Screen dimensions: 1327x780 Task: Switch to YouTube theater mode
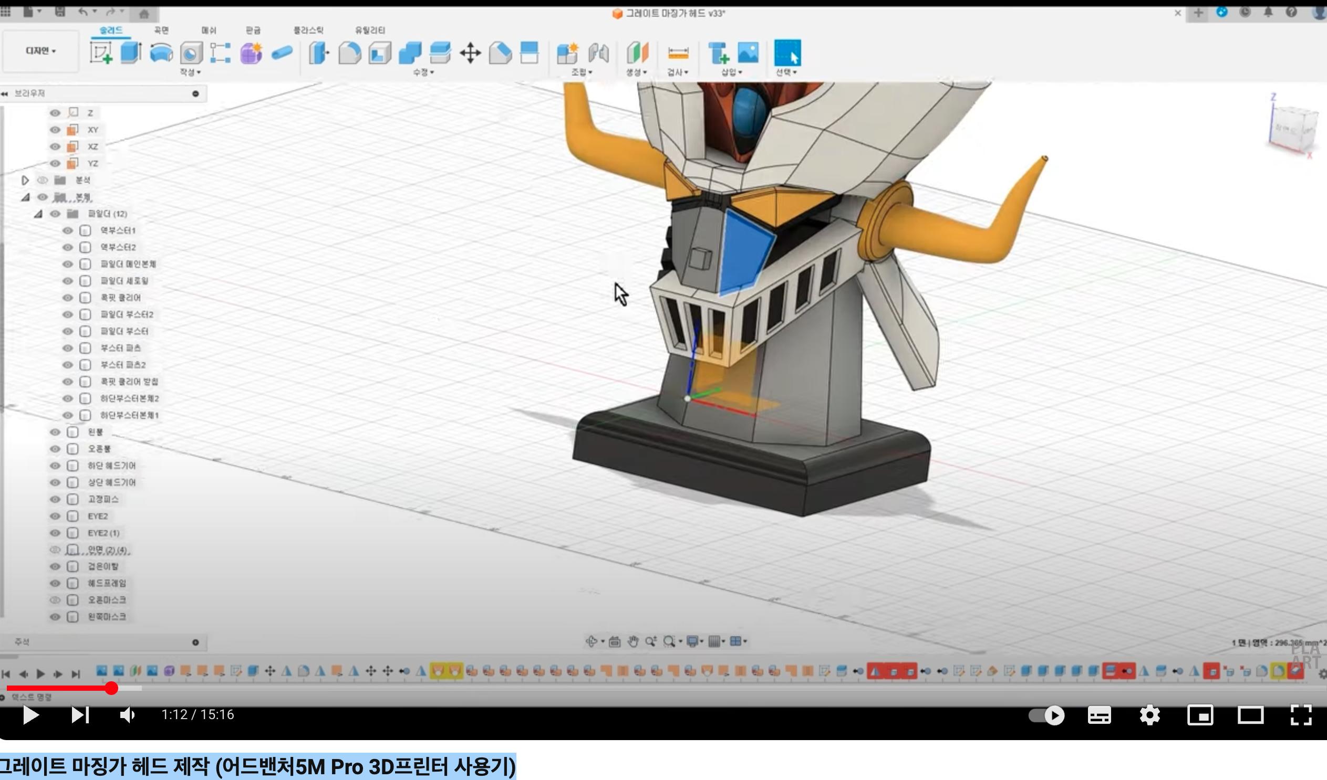[x=1250, y=715]
